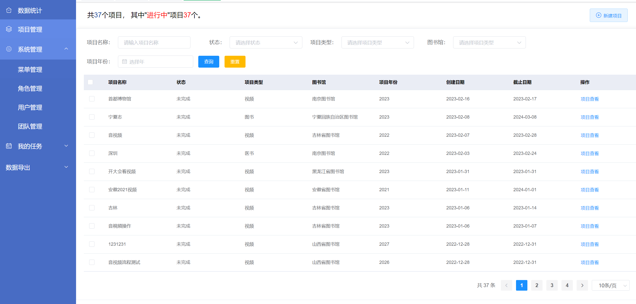Open 项目查看 for 音视频流程测试
The width and height of the screenshot is (636, 304).
click(x=590, y=262)
